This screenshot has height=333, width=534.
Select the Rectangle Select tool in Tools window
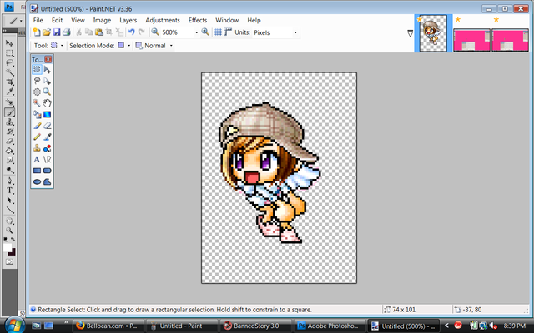coord(37,69)
